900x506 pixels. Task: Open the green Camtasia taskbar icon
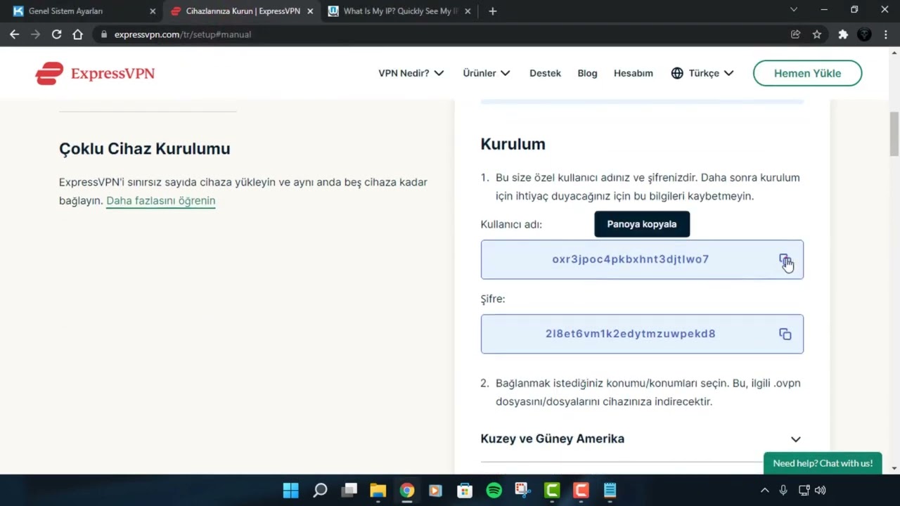(x=552, y=491)
